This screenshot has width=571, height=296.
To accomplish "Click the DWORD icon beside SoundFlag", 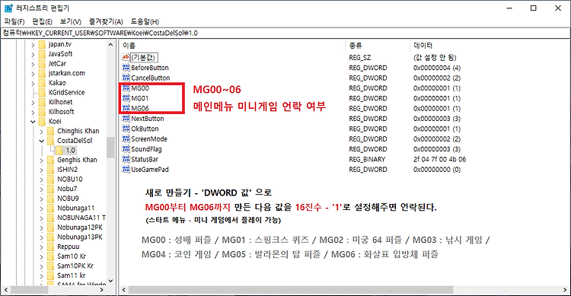I will [126, 149].
